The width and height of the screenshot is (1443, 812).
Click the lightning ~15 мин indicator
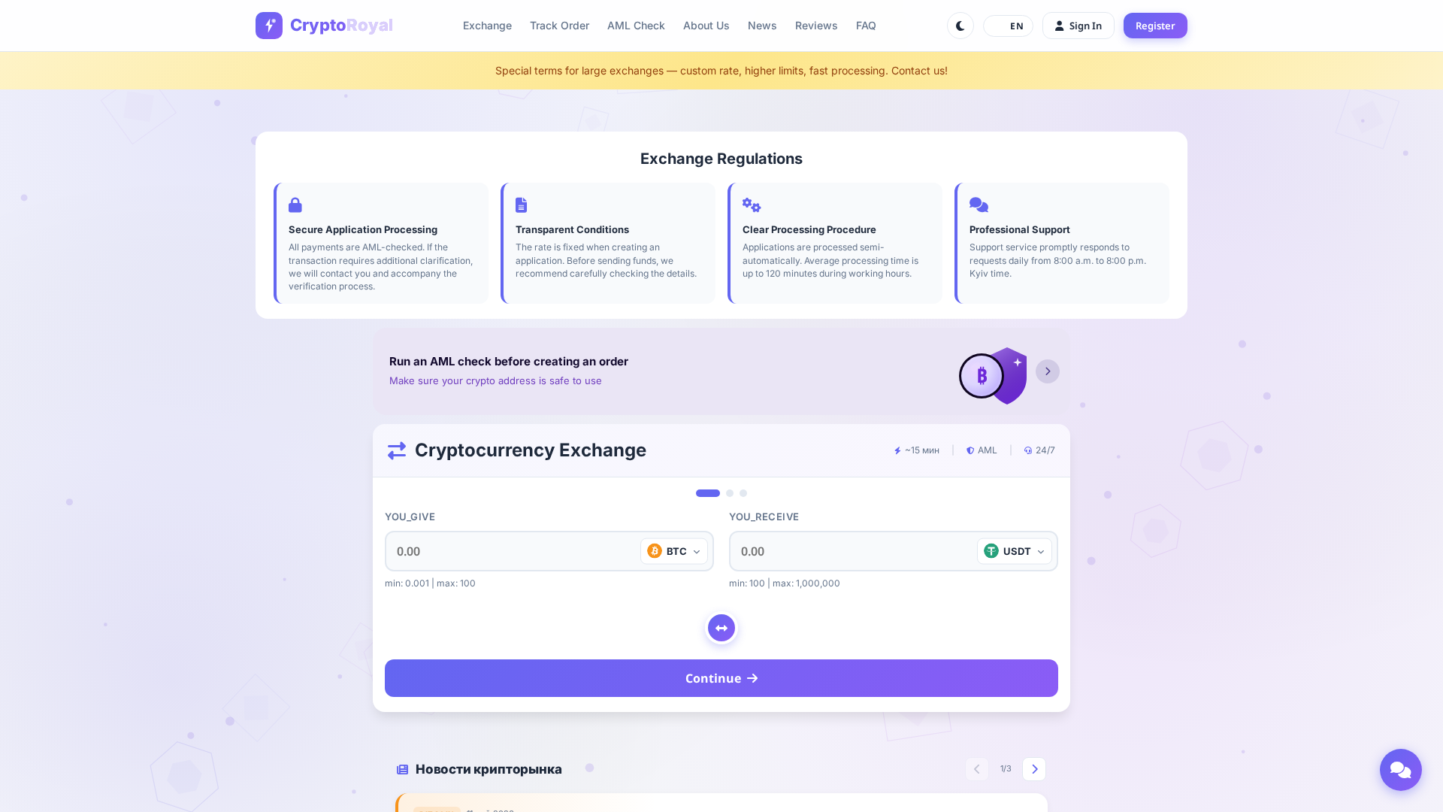pyautogui.click(x=916, y=450)
